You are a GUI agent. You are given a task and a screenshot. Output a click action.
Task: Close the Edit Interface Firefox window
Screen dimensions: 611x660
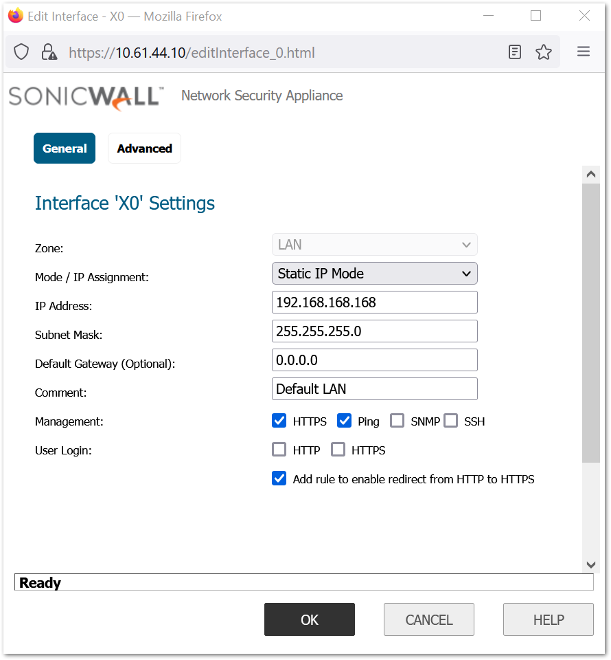point(584,16)
